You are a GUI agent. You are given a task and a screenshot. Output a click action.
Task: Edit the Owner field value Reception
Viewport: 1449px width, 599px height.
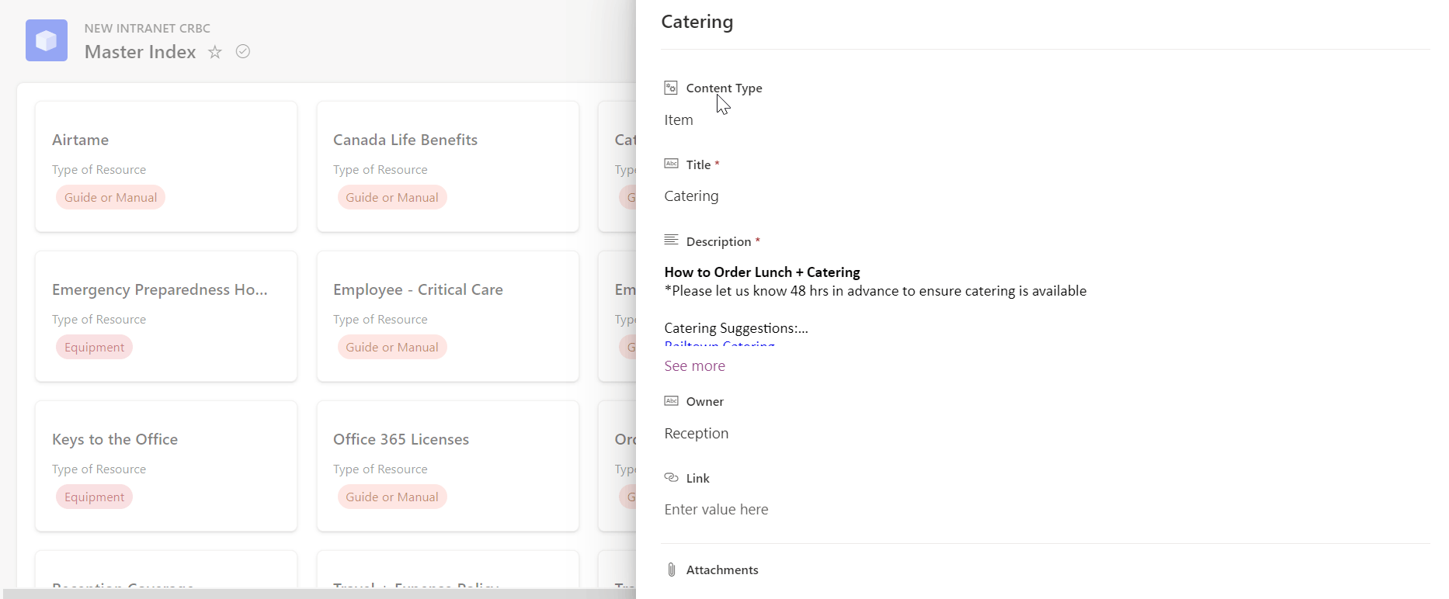[x=697, y=434]
